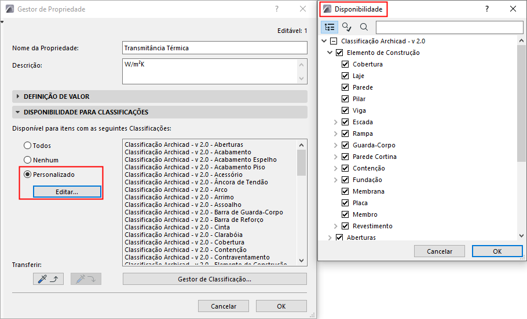Click the pick-up eyedropper transfer button
This screenshot has width=527, height=319.
49,279
